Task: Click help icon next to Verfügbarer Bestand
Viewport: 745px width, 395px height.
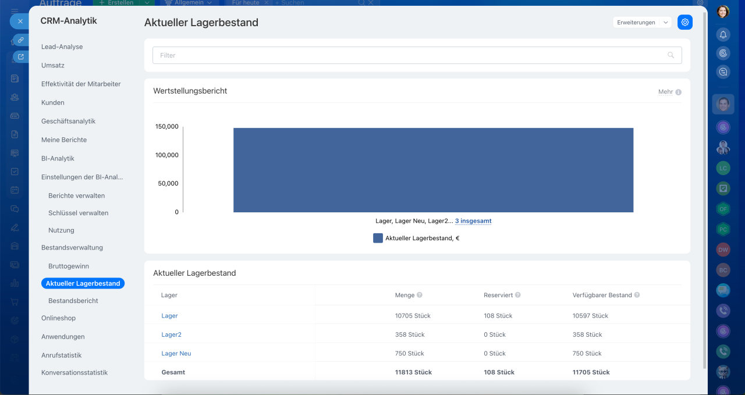Action: click(x=637, y=295)
